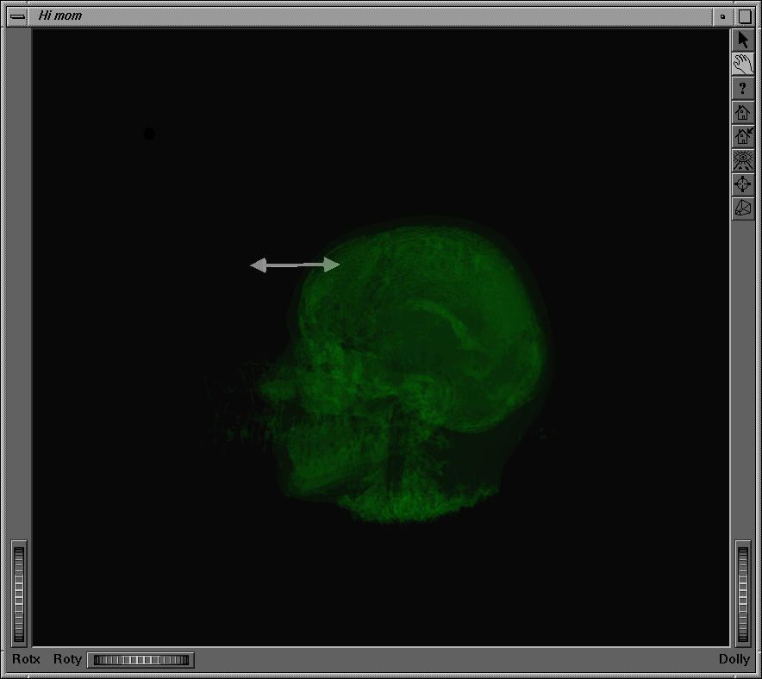Activate the hand view tool
Screen dimensions: 762x679
[x=742, y=64]
